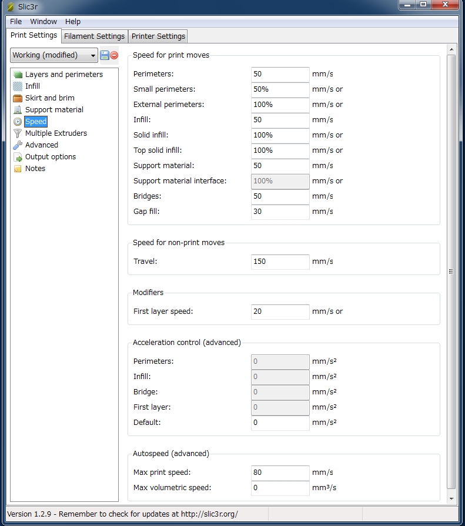Click the Advanced wrench icon
The height and width of the screenshot is (526, 465).
coord(18,145)
